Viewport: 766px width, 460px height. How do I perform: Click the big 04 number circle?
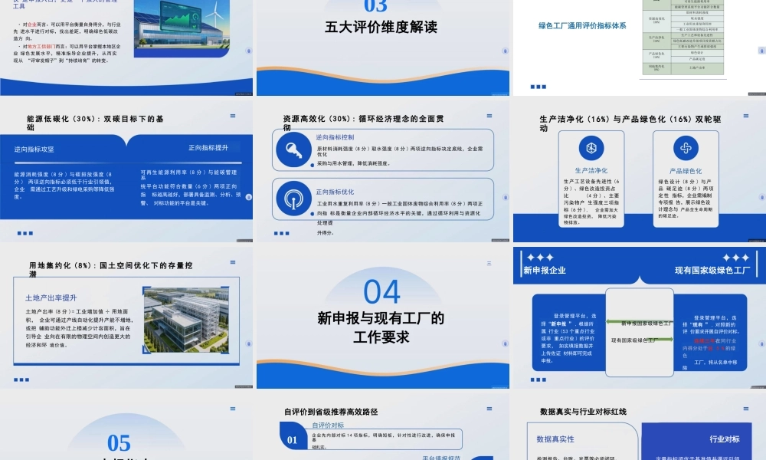(383, 292)
